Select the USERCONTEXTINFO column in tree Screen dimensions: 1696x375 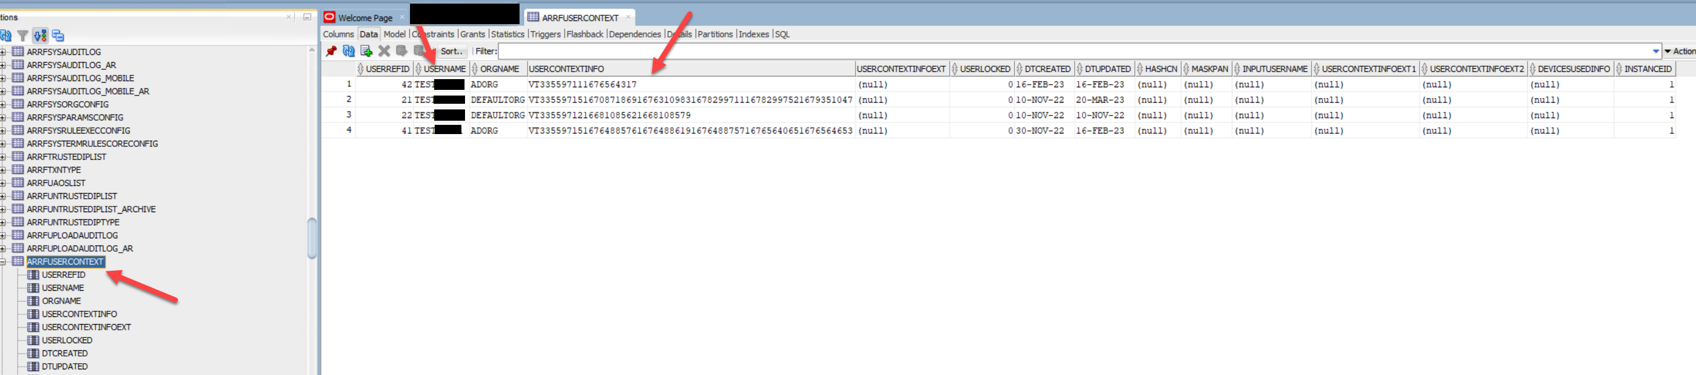80,314
